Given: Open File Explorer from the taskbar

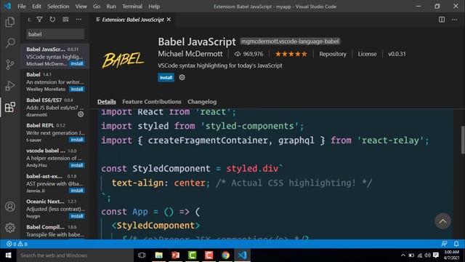Looking at the screenshot, I should click(x=158, y=255).
